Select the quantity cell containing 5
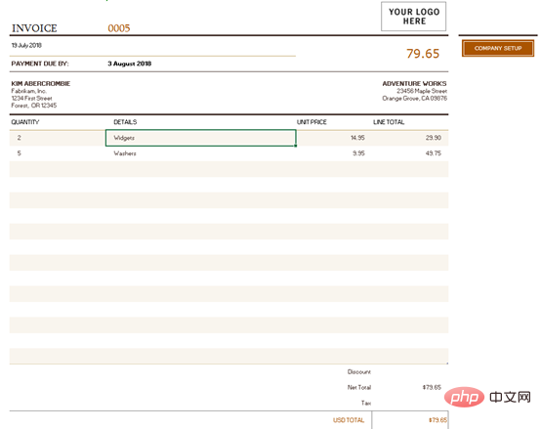This screenshot has height=429, width=541. point(58,153)
